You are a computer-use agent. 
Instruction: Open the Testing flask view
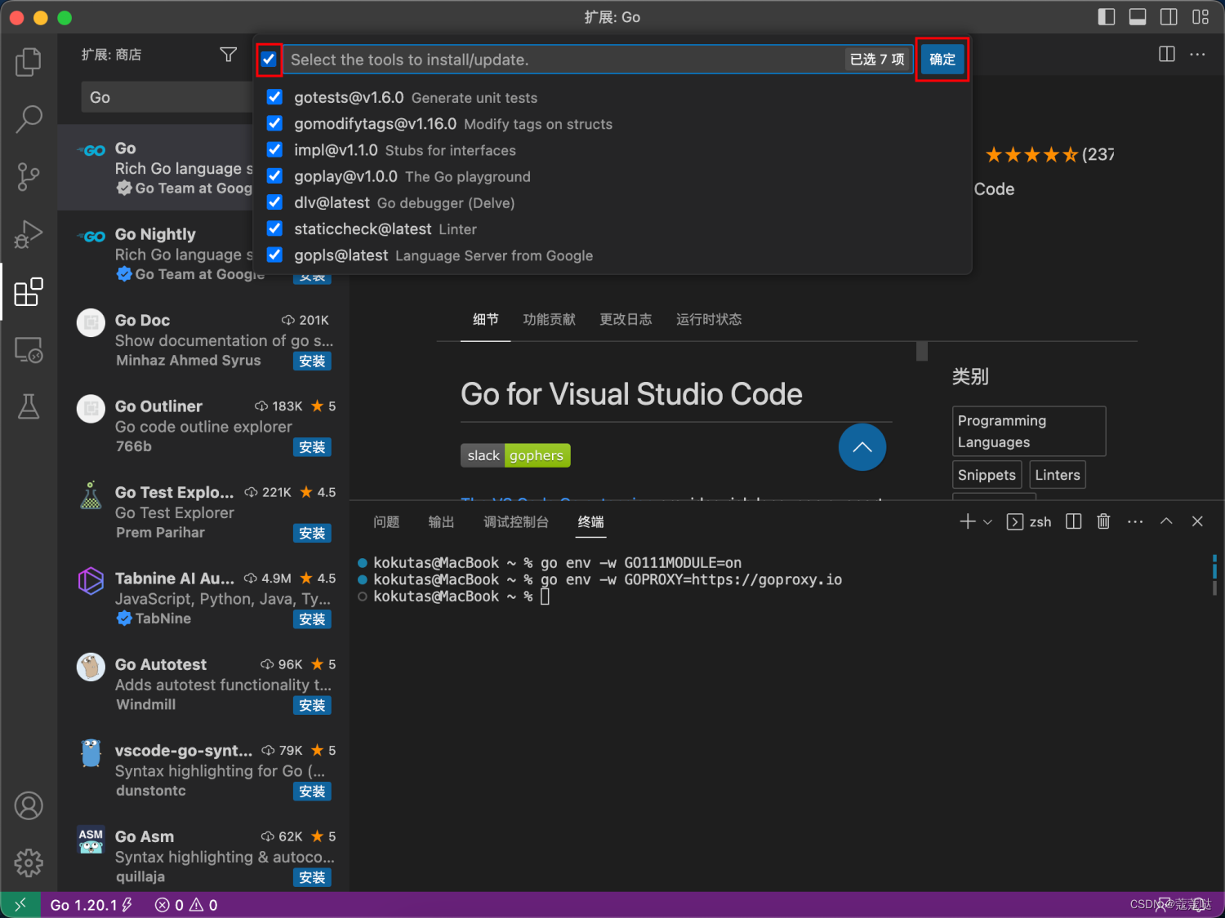29,406
